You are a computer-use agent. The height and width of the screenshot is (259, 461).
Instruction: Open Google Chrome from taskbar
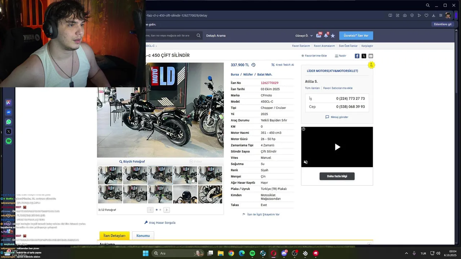pyautogui.click(x=231, y=253)
